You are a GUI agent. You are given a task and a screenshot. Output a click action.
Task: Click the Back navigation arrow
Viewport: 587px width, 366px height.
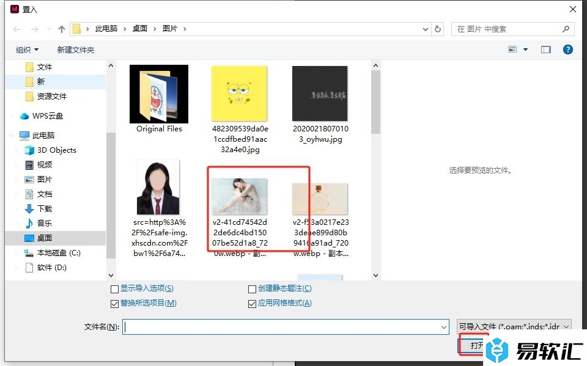click(17, 29)
